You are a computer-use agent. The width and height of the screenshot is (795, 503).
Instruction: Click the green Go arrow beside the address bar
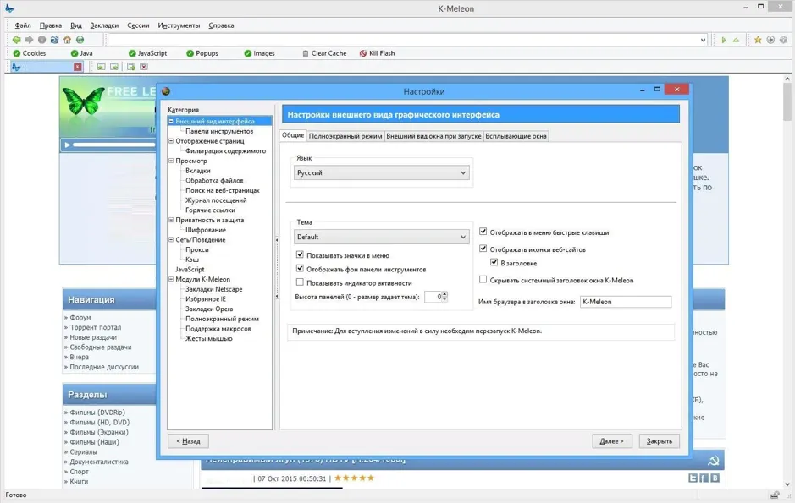(724, 40)
